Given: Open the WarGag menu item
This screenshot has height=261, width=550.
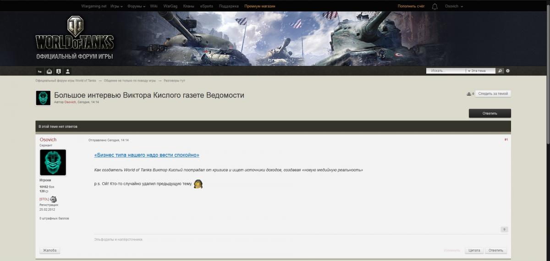Looking at the screenshot, I should [170, 6].
